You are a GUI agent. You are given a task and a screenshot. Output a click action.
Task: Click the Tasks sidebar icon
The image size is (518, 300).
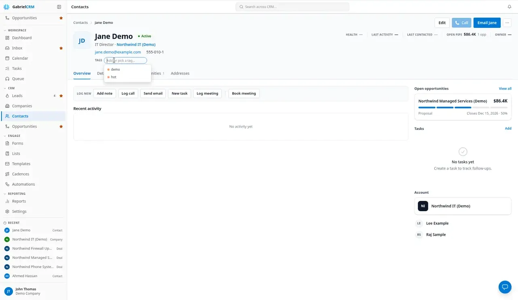point(7,69)
